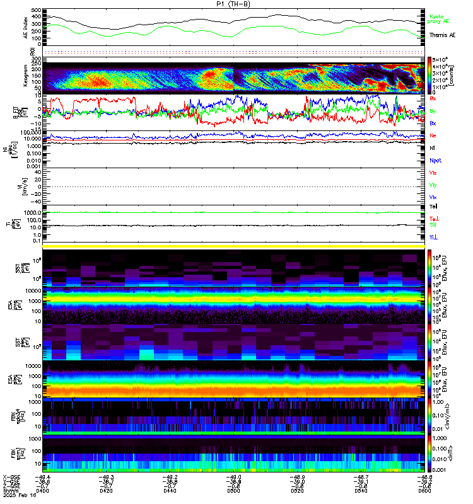Select the red Bz legend label

coord(433,98)
